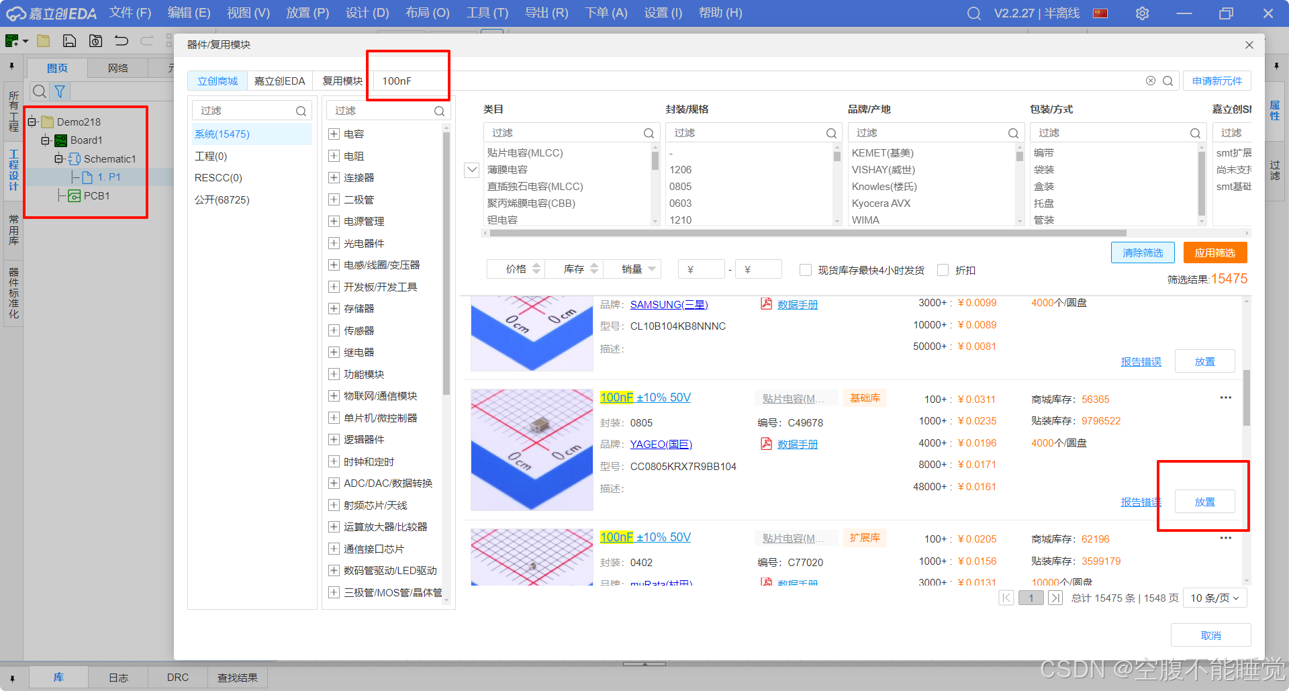This screenshot has width=1289, height=691.
Task: Clear the 100nF search text
Action: point(1150,81)
